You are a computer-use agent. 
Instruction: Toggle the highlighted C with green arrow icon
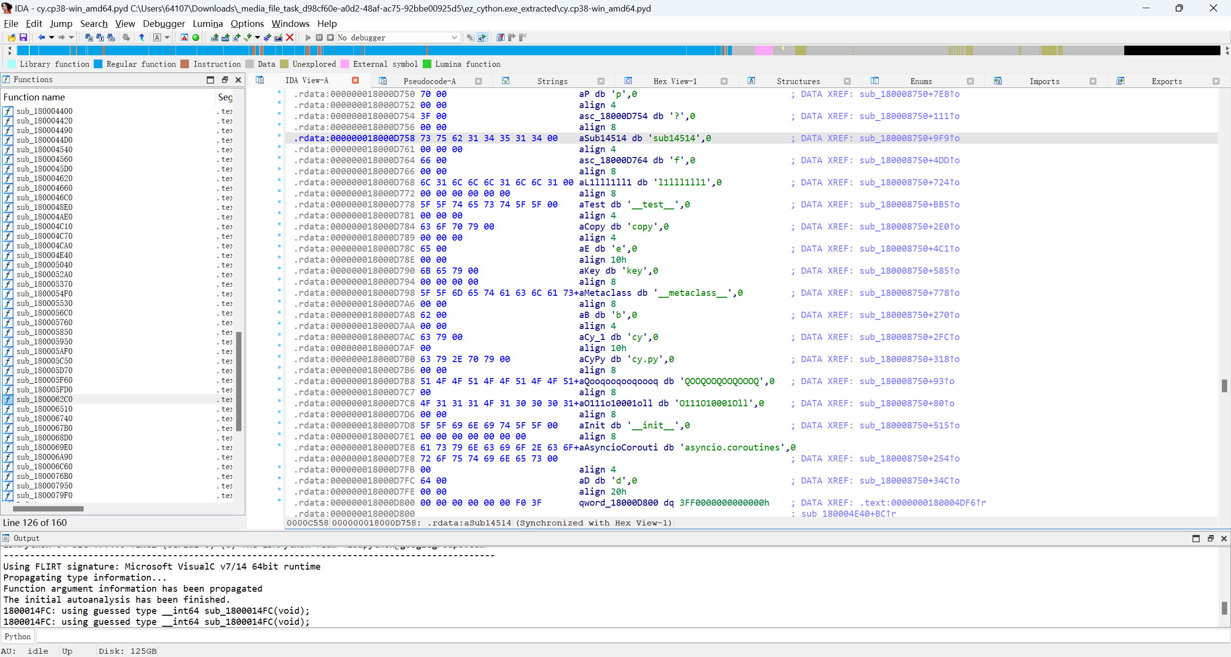pyautogui.click(x=482, y=37)
